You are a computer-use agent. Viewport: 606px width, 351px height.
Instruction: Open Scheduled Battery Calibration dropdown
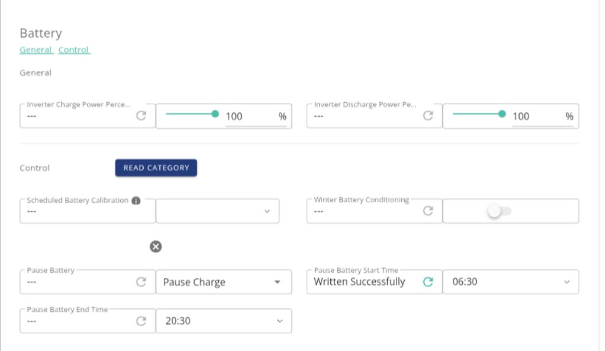point(217,211)
